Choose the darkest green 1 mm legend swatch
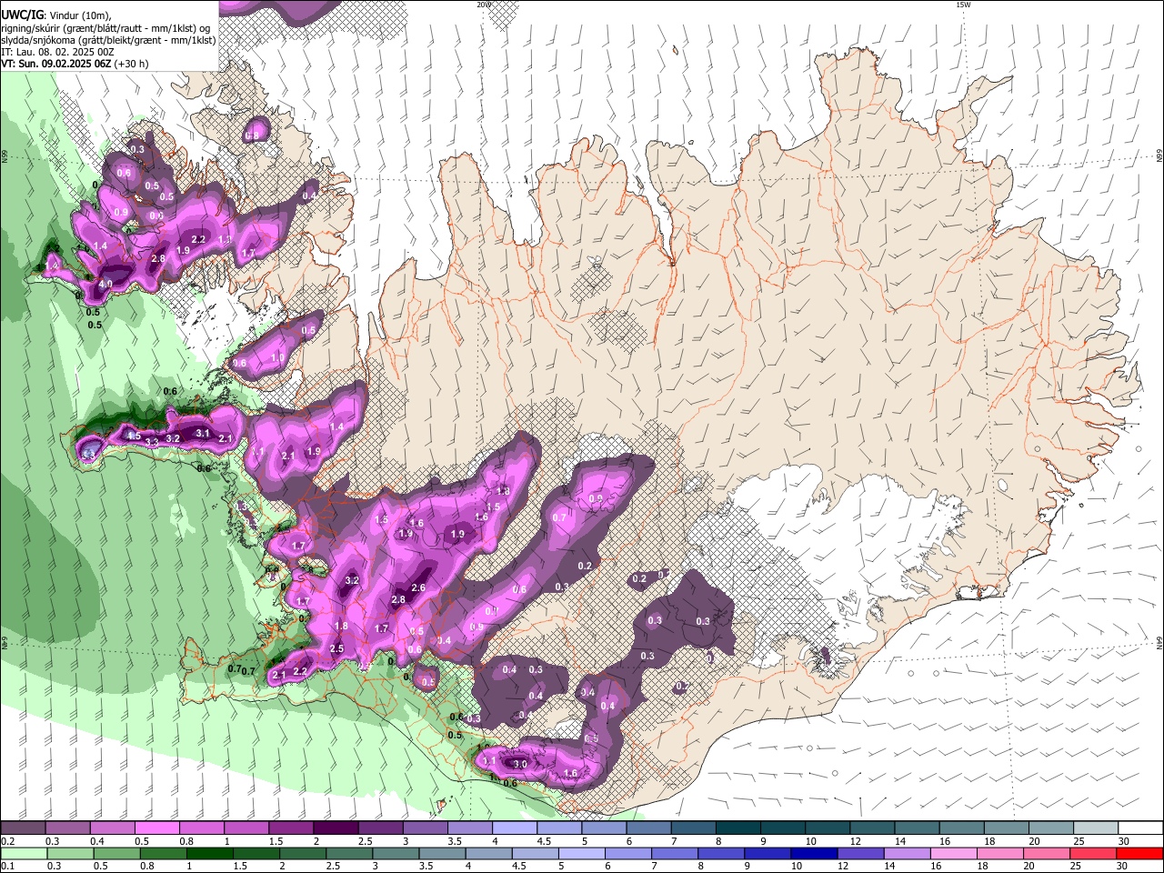The height and width of the screenshot is (873, 1164). pyautogui.click(x=209, y=853)
